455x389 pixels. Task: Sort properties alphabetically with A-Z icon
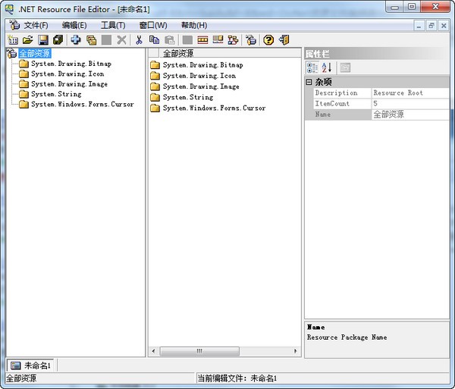(x=327, y=67)
